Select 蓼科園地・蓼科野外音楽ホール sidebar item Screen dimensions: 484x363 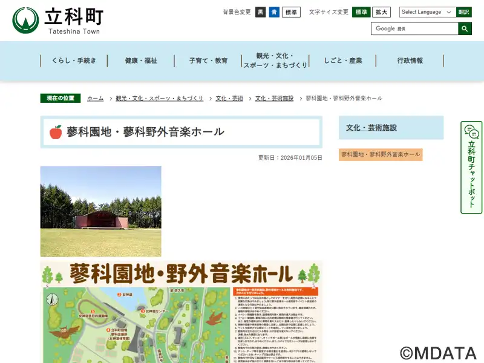point(381,154)
